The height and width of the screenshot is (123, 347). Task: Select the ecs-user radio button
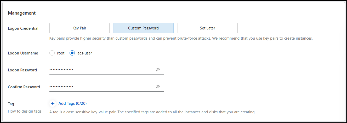tap(72, 53)
